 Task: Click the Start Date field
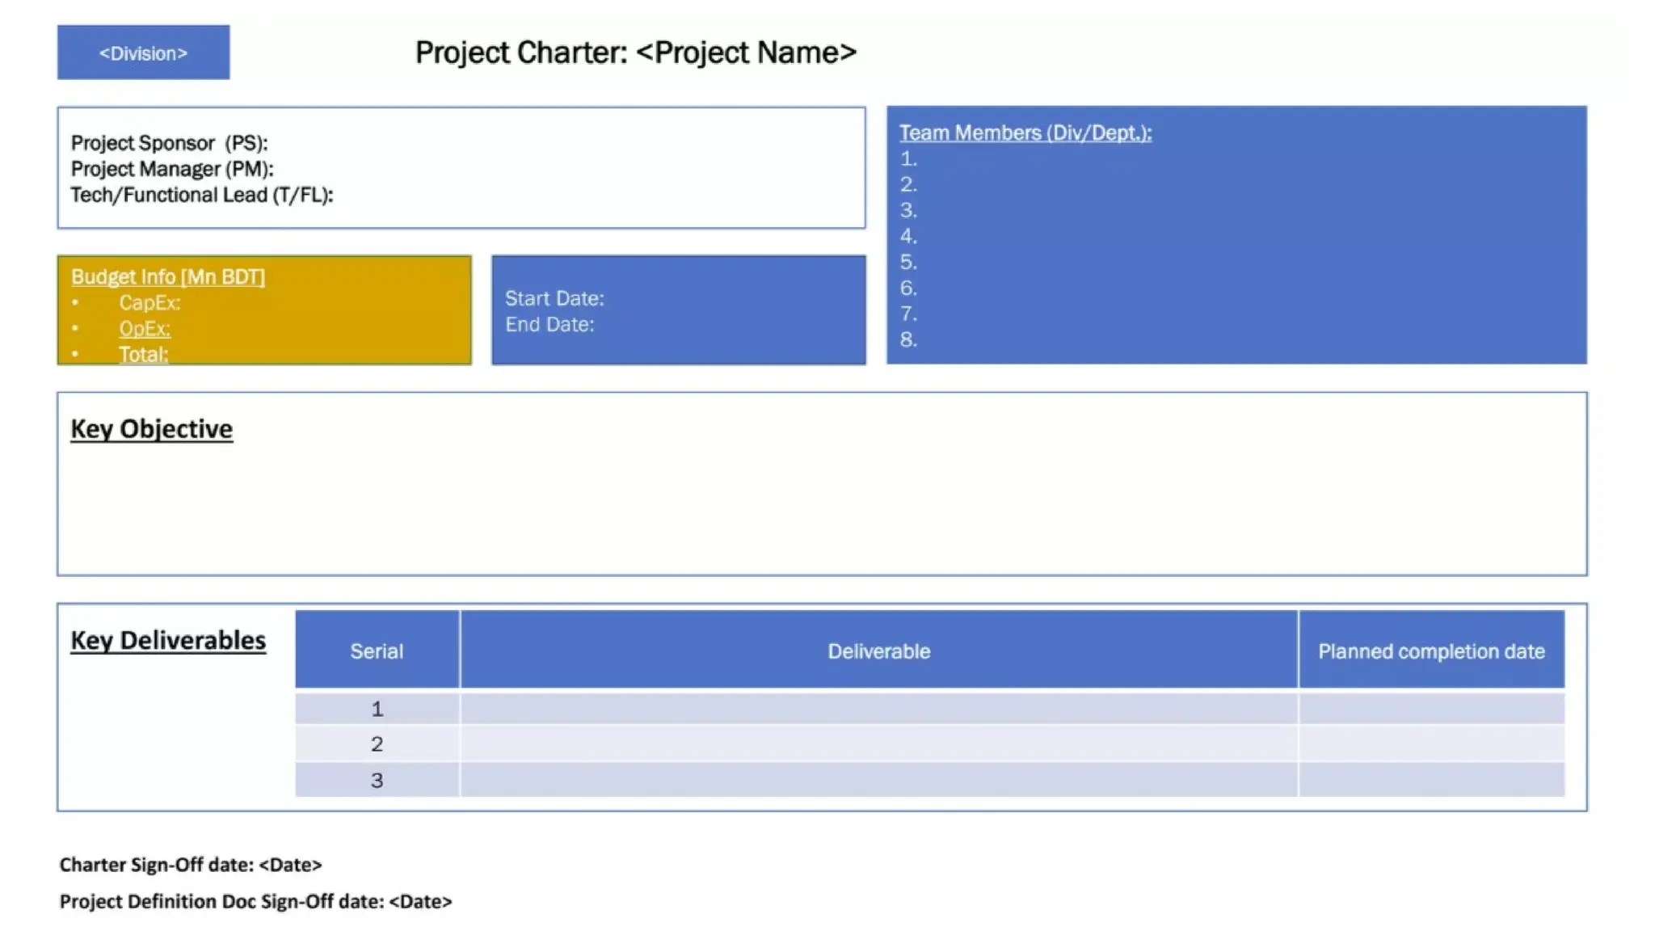[x=554, y=298]
